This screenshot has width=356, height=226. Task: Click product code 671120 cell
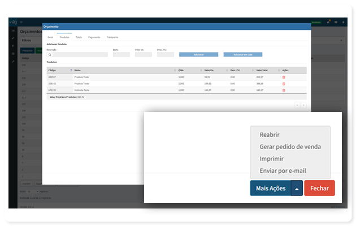tap(52, 90)
